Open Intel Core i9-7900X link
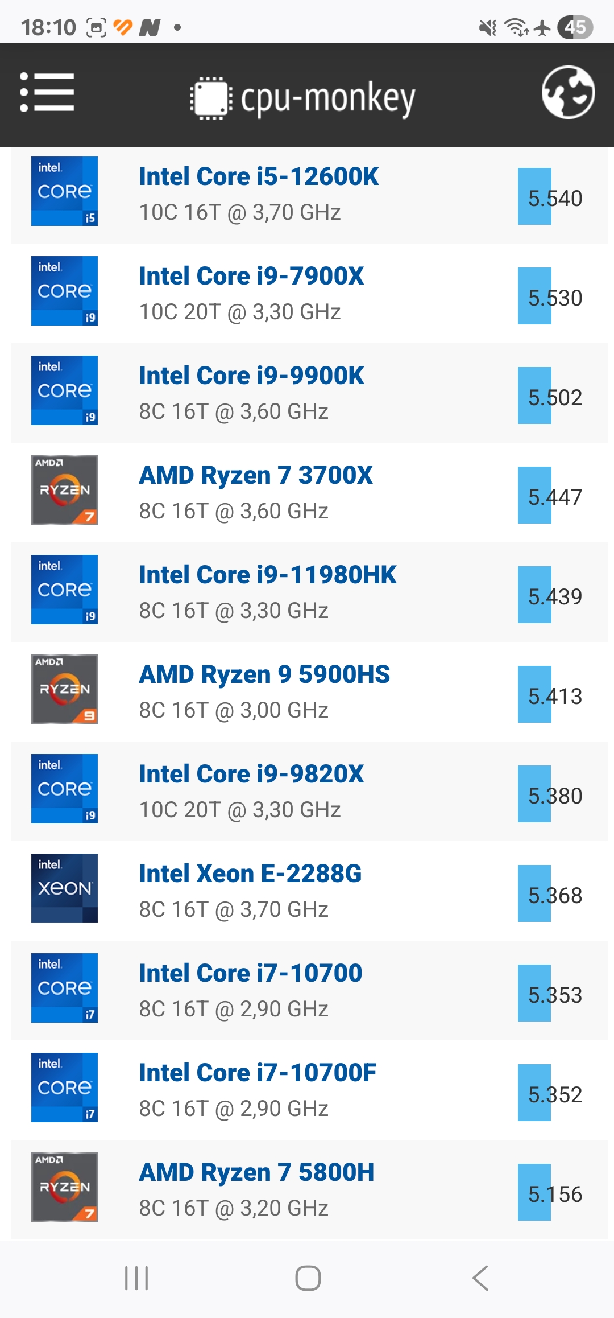 point(251,276)
